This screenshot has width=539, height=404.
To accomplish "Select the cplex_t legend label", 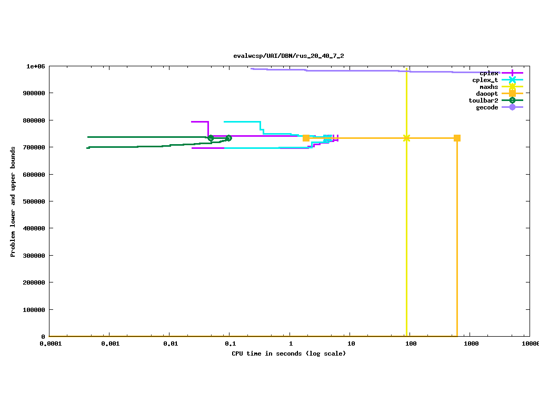I will (x=485, y=80).
